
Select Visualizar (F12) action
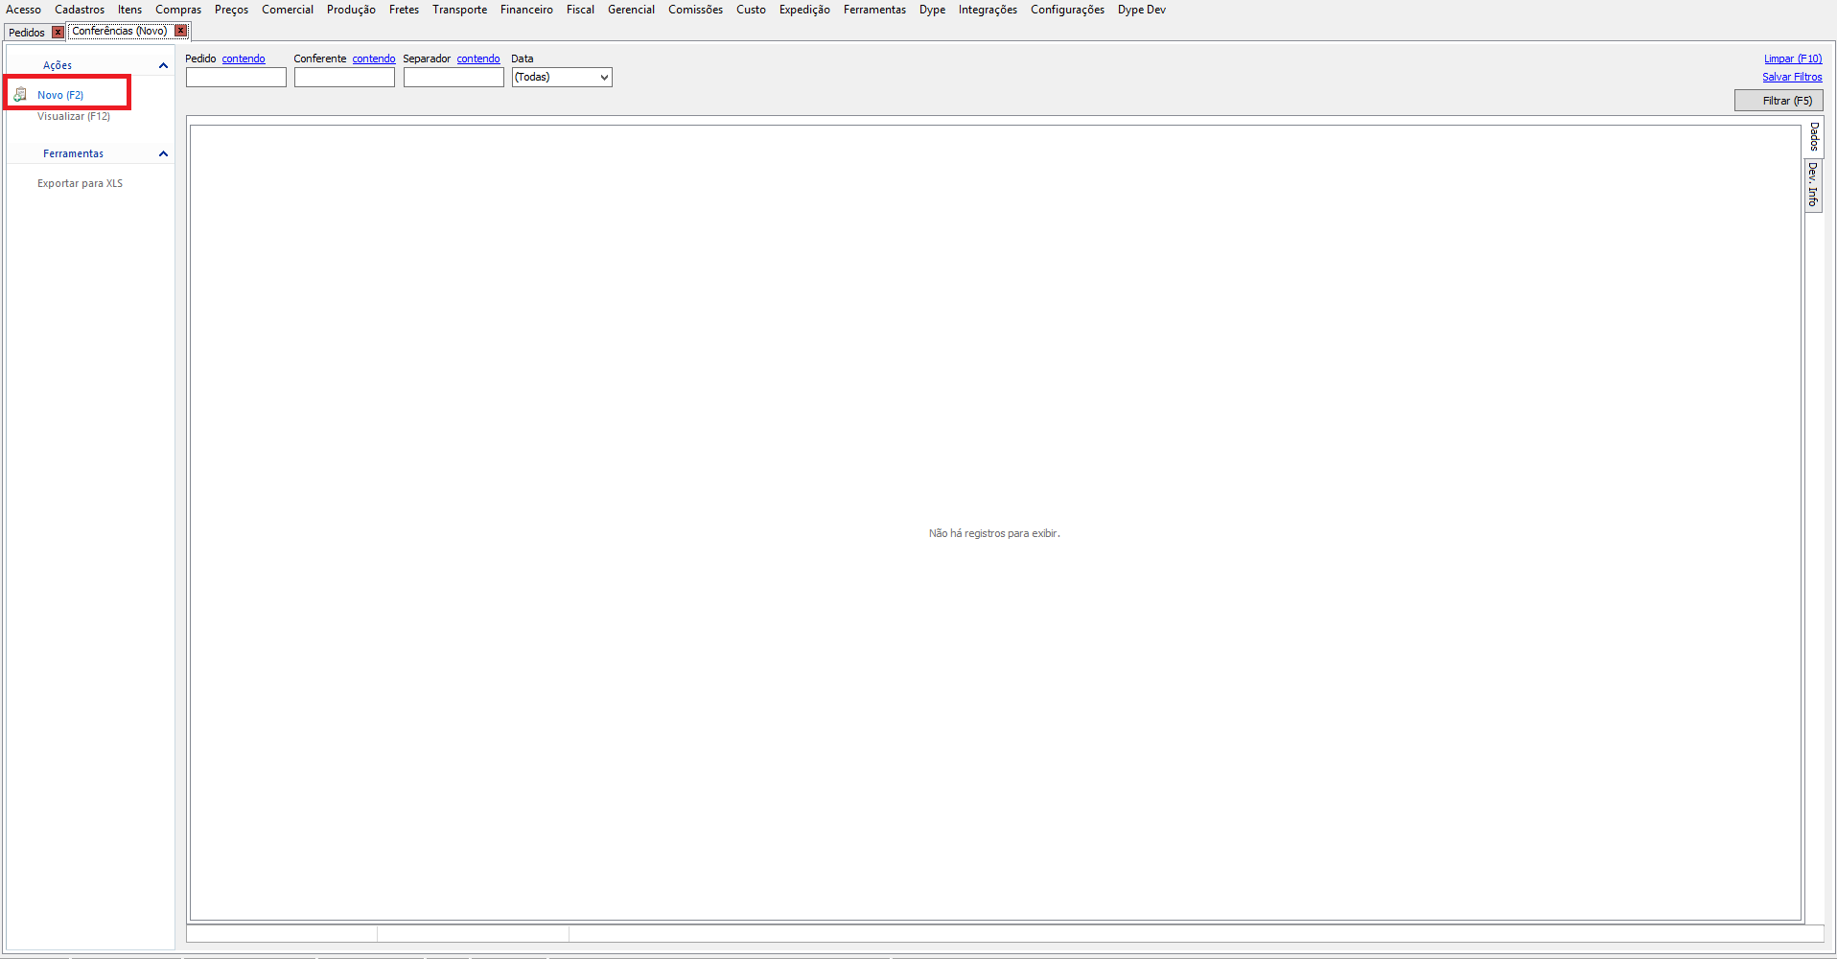pos(74,116)
